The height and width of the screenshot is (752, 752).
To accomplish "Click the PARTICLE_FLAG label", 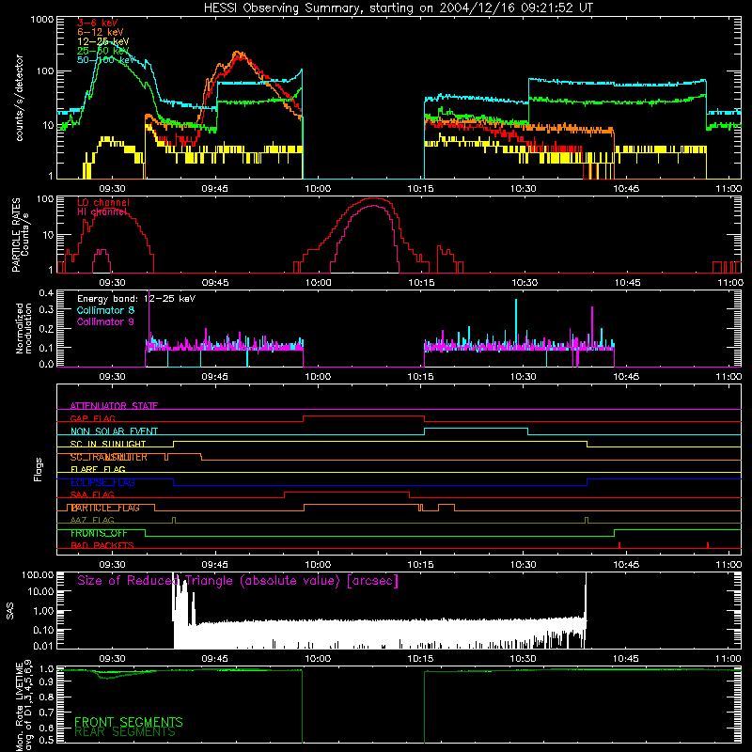I will click(x=105, y=508).
